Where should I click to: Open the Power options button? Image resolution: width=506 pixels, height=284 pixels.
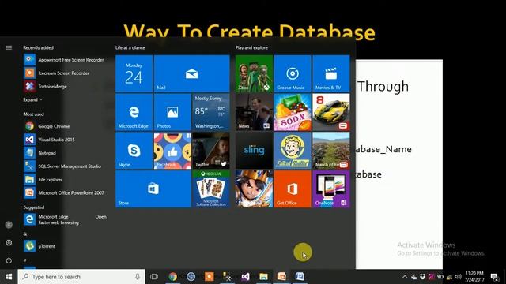pos(9,260)
